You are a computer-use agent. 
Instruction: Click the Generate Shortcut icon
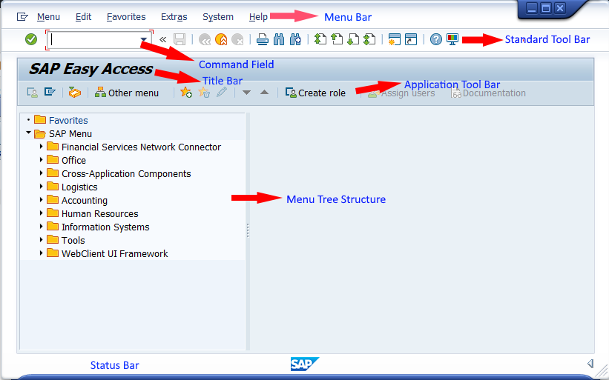(410, 39)
